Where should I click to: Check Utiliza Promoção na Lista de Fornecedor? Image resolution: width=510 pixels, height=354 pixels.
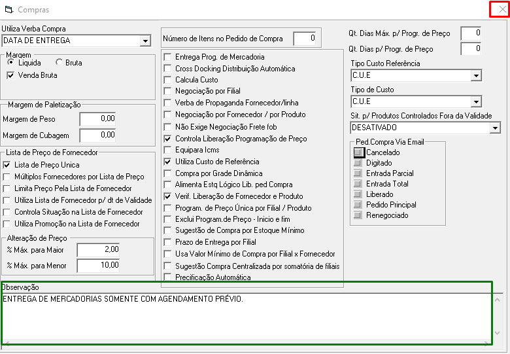[7, 224]
